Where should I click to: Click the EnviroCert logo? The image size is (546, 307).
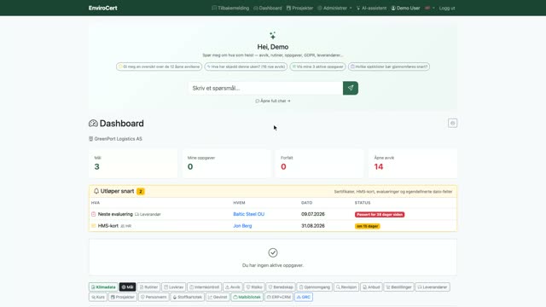pyautogui.click(x=102, y=8)
